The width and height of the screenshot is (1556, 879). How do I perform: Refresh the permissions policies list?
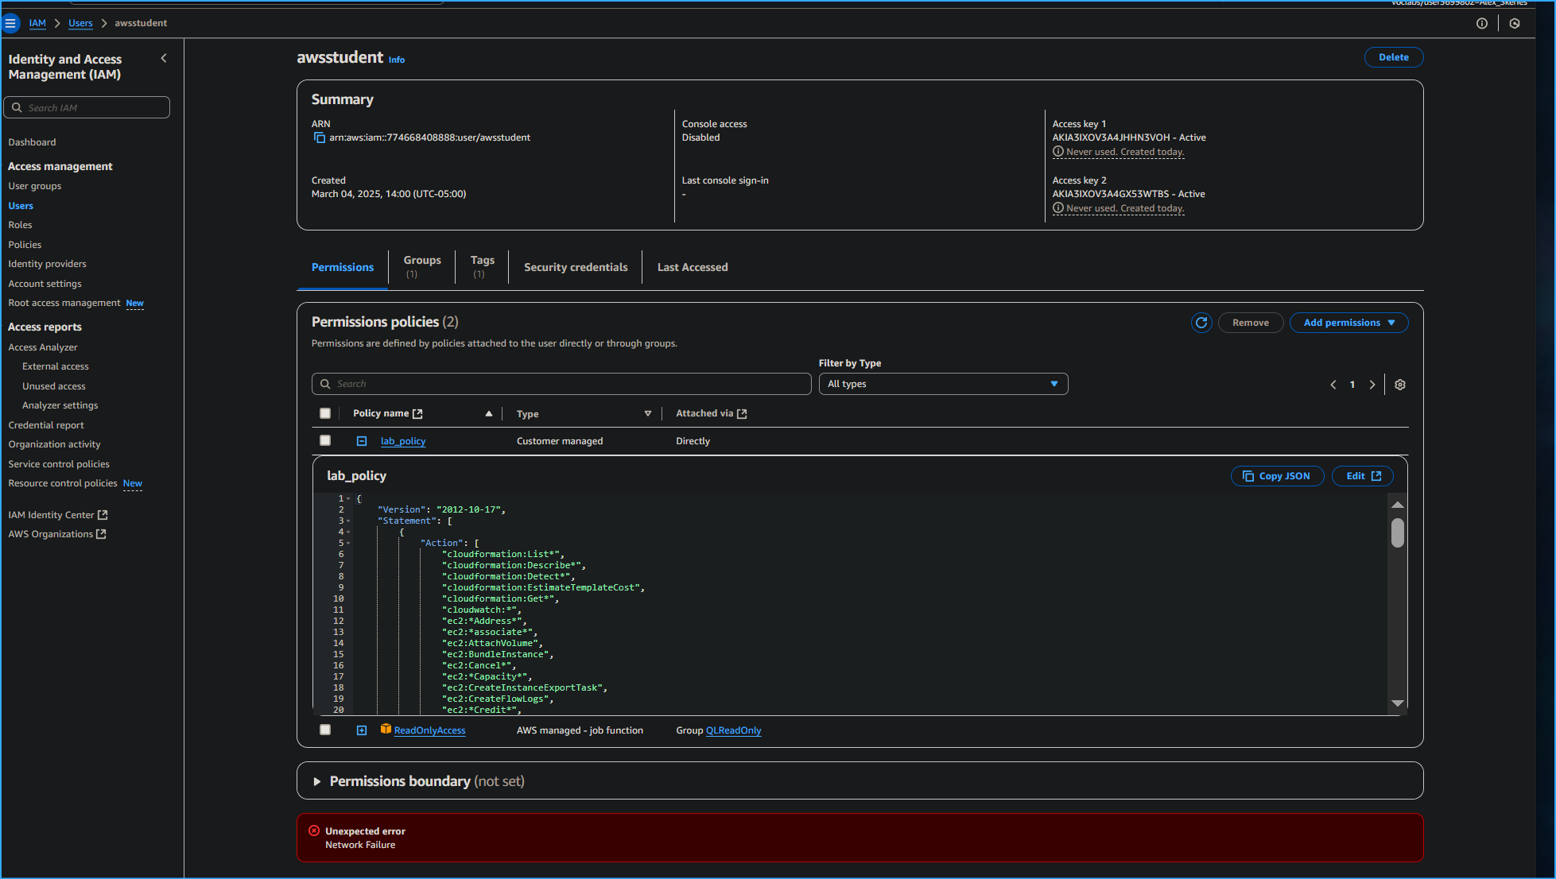(1201, 323)
